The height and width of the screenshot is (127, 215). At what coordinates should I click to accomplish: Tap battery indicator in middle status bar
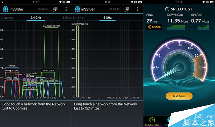(x=140, y=2)
